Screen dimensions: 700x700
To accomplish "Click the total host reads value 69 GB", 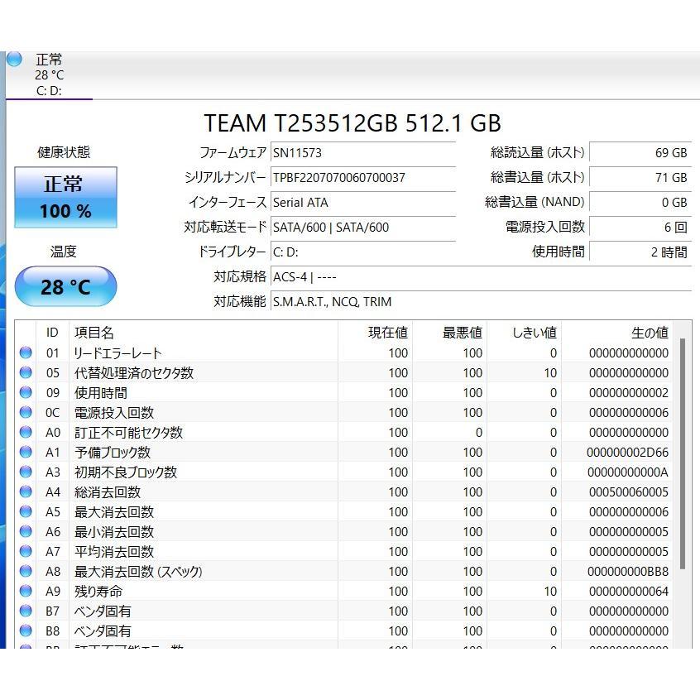I will [640, 153].
